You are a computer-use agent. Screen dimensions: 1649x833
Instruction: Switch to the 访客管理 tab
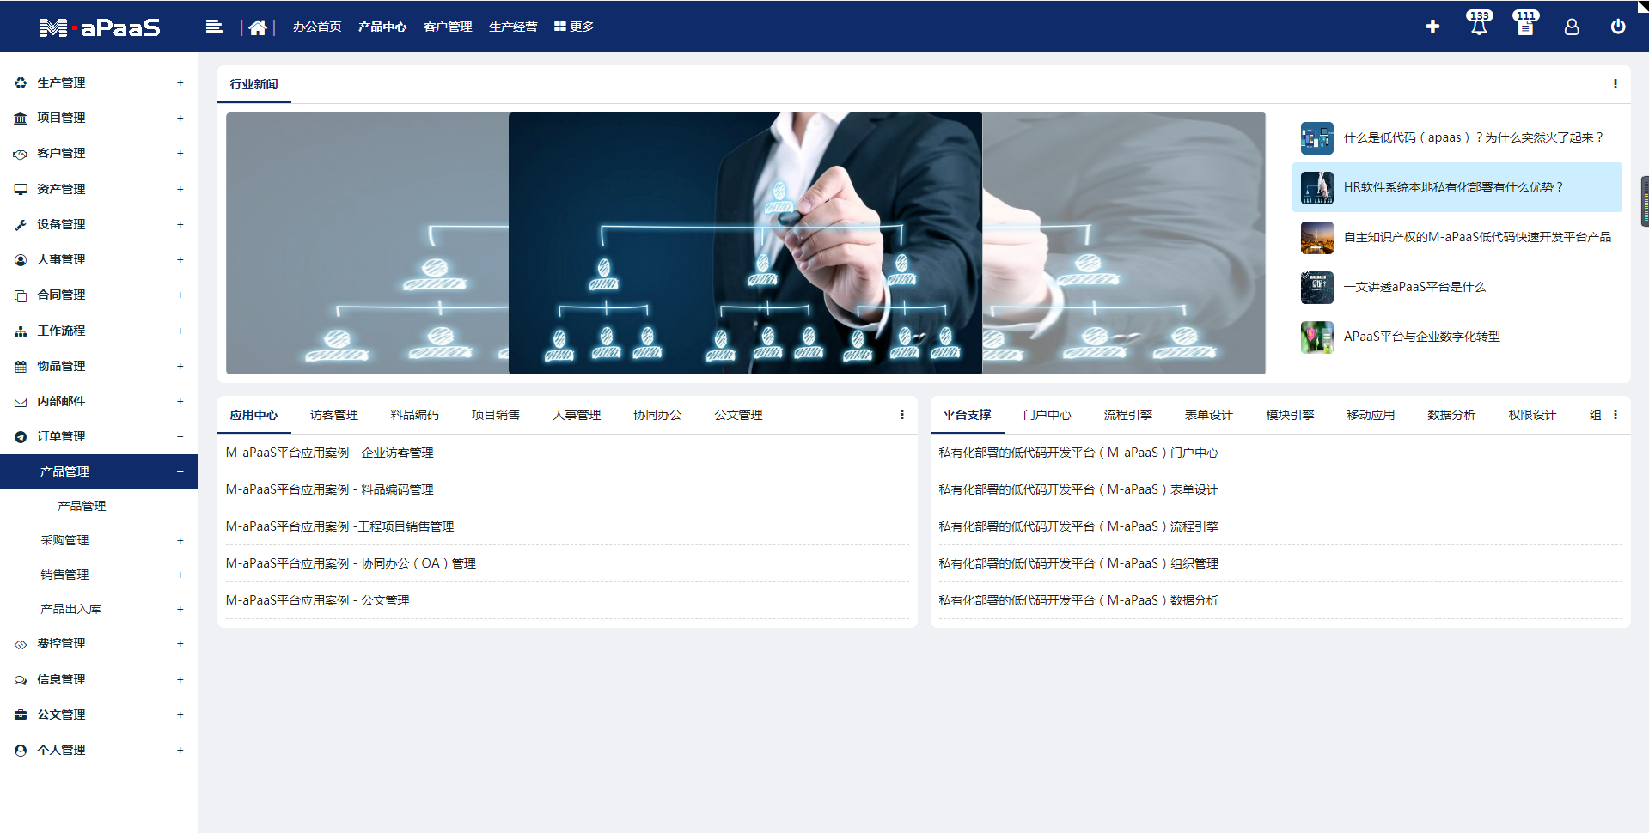(334, 416)
